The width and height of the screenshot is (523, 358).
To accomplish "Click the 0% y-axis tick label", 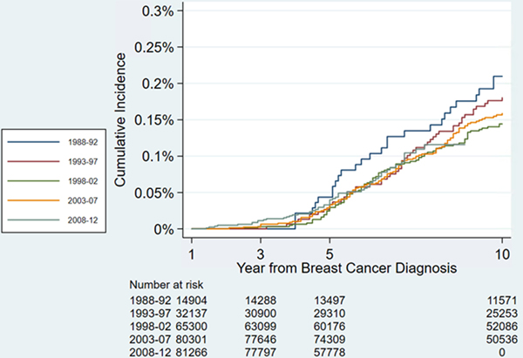I will point(168,229).
